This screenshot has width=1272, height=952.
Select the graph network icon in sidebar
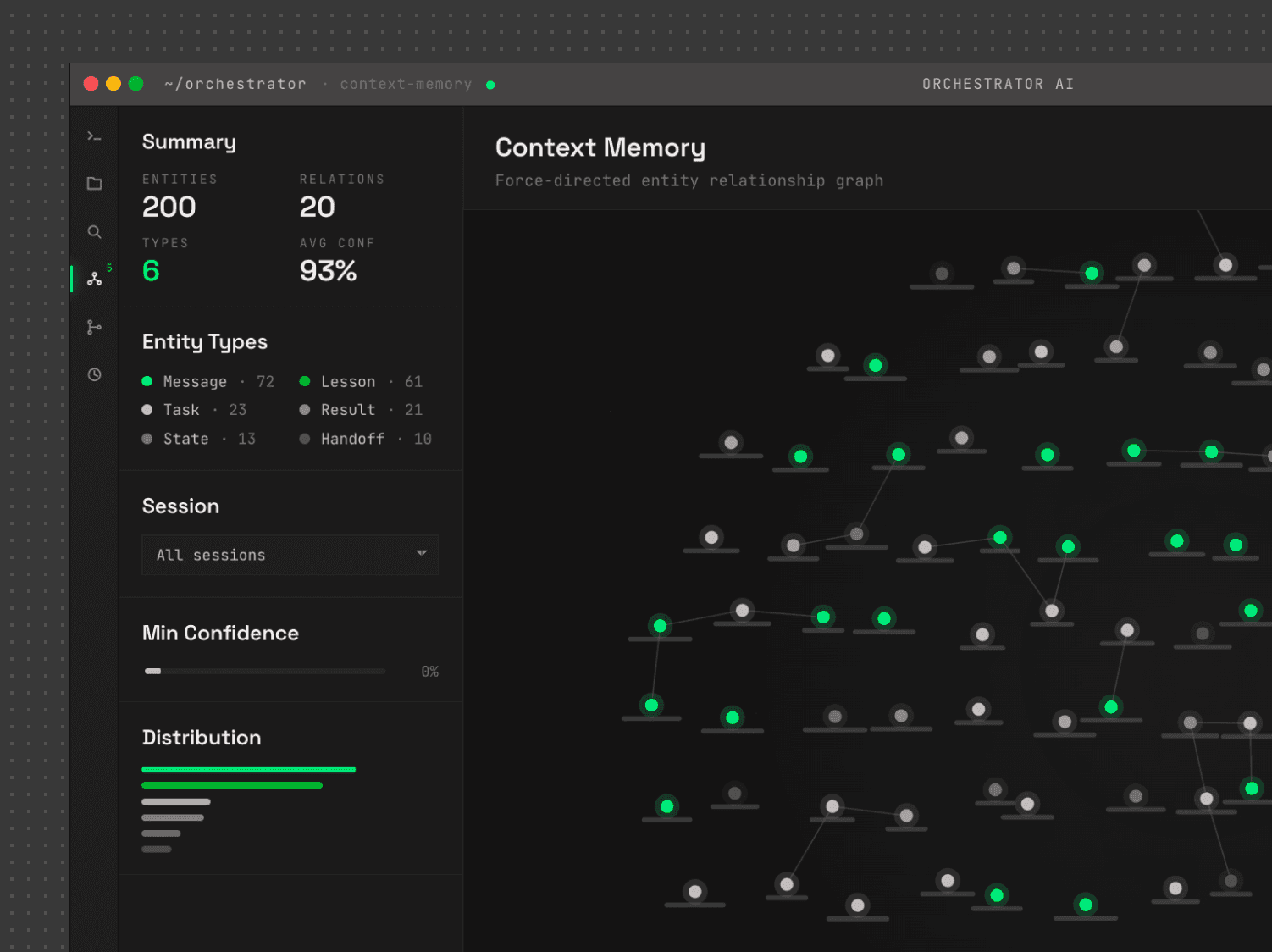pyautogui.click(x=94, y=279)
